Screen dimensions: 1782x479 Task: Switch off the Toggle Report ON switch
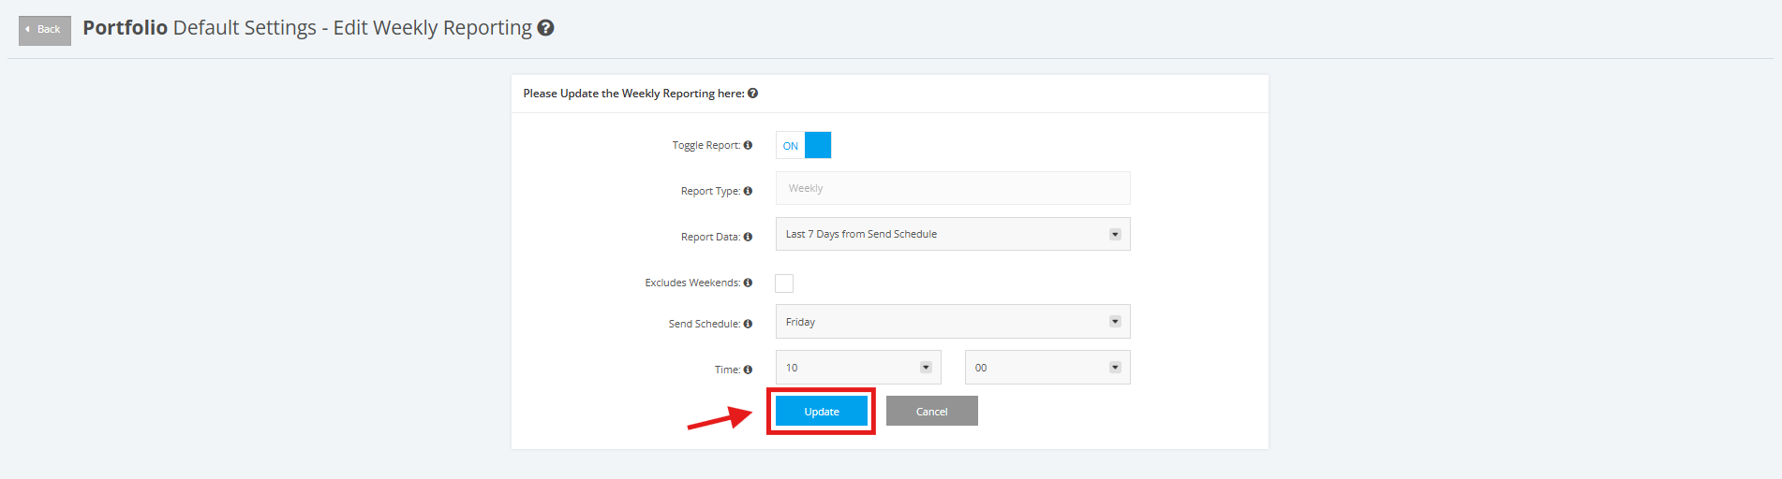(804, 145)
